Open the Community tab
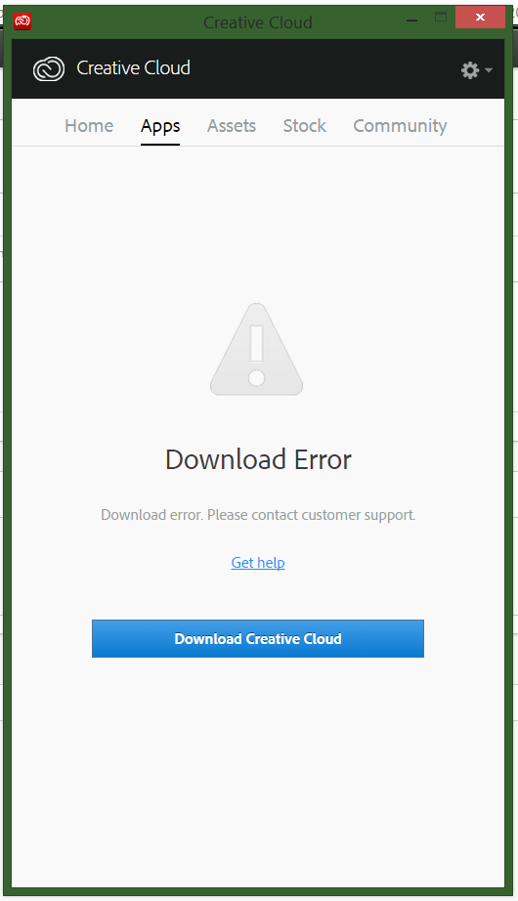This screenshot has height=901, width=518. point(400,126)
